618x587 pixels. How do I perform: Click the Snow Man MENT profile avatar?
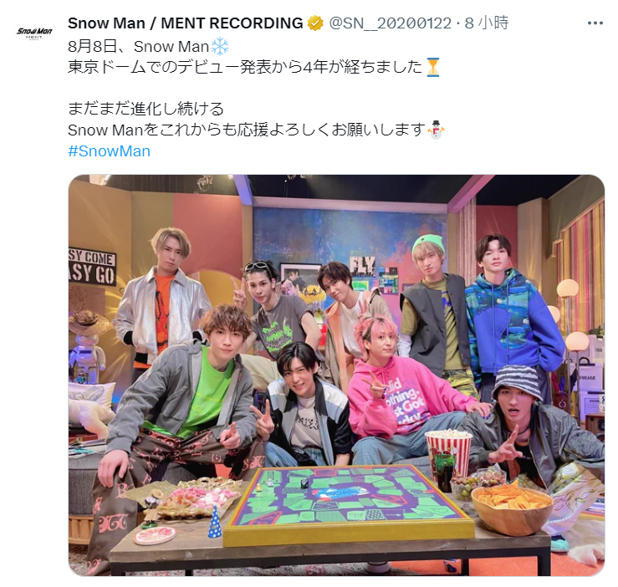point(34,33)
